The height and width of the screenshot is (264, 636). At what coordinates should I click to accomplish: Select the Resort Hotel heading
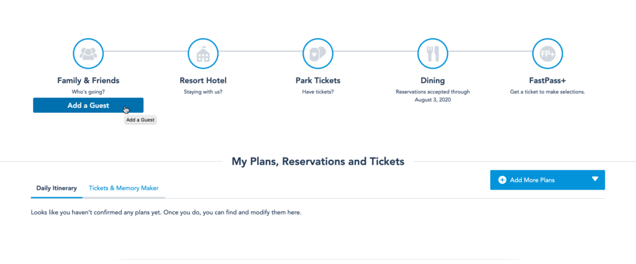click(x=203, y=81)
